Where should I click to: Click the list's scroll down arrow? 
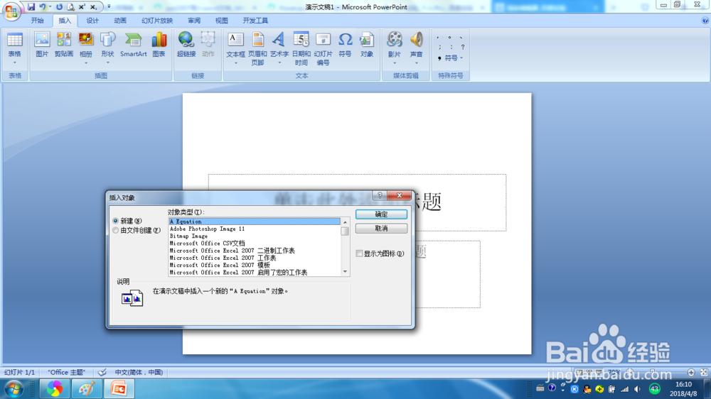click(x=345, y=272)
